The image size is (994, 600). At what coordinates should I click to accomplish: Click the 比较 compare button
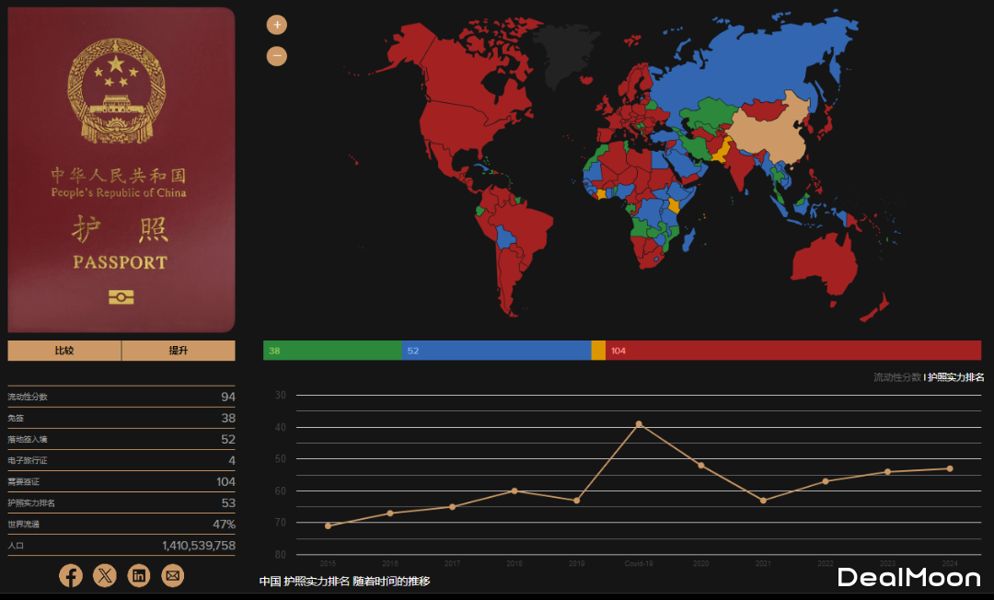pos(64,351)
